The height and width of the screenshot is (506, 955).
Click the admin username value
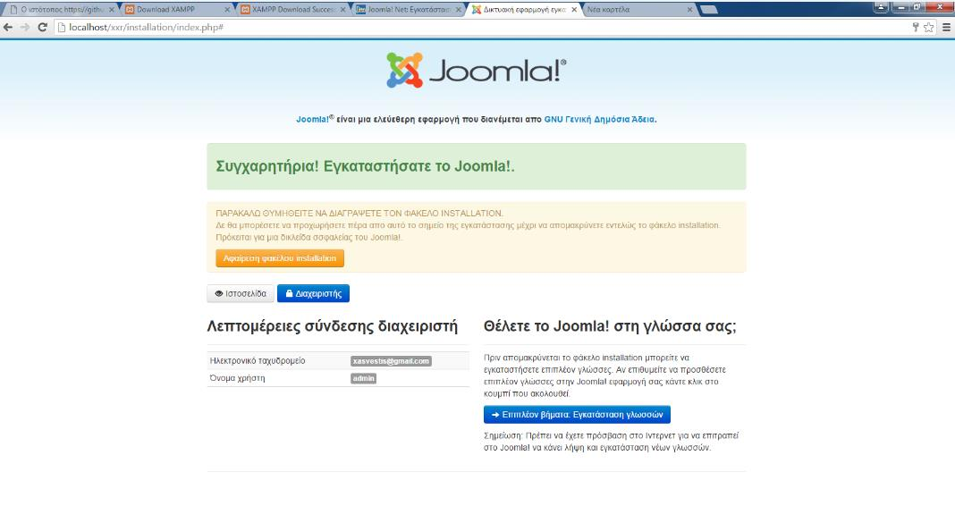363,378
